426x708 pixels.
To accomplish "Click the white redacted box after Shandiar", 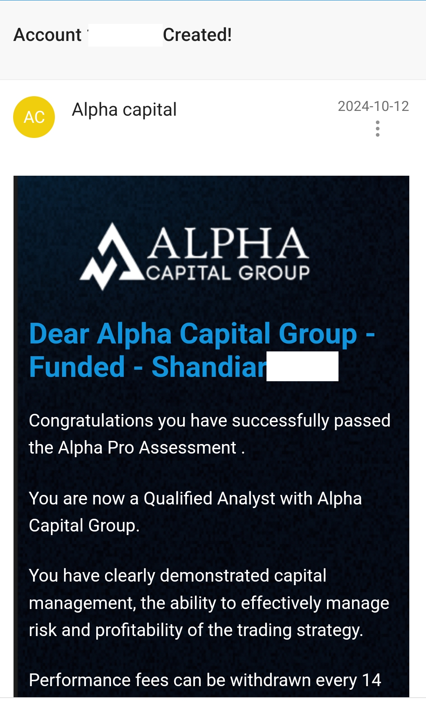I will pyautogui.click(x=302, y=367).
